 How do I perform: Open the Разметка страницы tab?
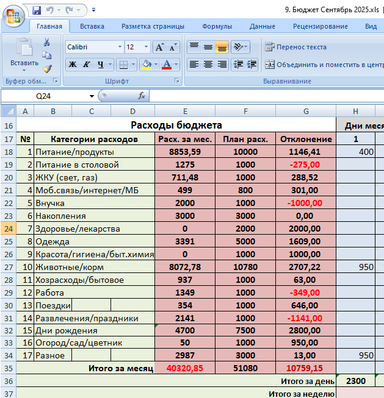click(153, 26)
